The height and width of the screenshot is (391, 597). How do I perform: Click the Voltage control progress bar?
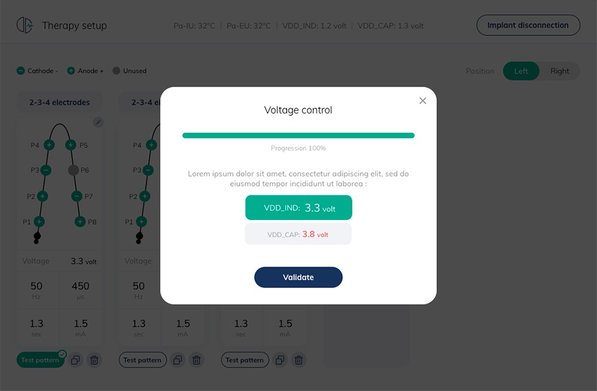(298, 136)
